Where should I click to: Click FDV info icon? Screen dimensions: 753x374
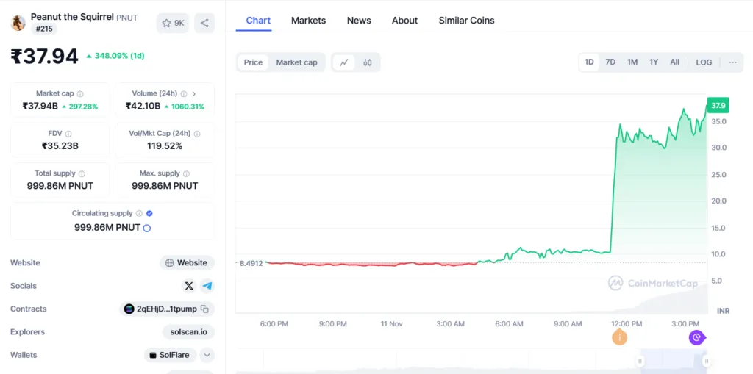[68, 134]
